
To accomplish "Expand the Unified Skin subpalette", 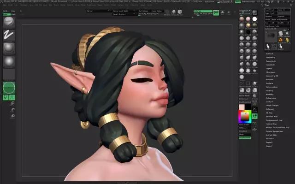I will click(271, 135).
